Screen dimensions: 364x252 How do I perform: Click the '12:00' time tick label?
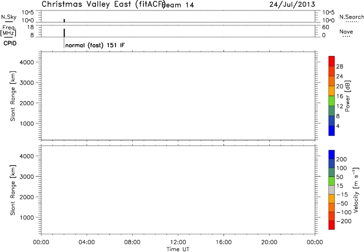coord(178,242)
